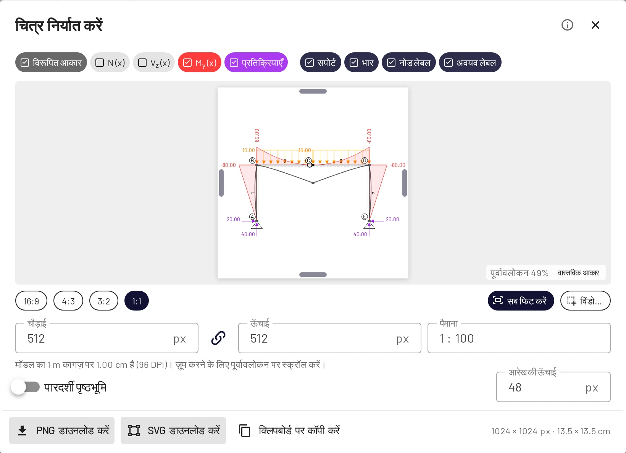This screenshot has height=453, width=626.
Task: Click the विंडो selection button
Action: (585, 301)
